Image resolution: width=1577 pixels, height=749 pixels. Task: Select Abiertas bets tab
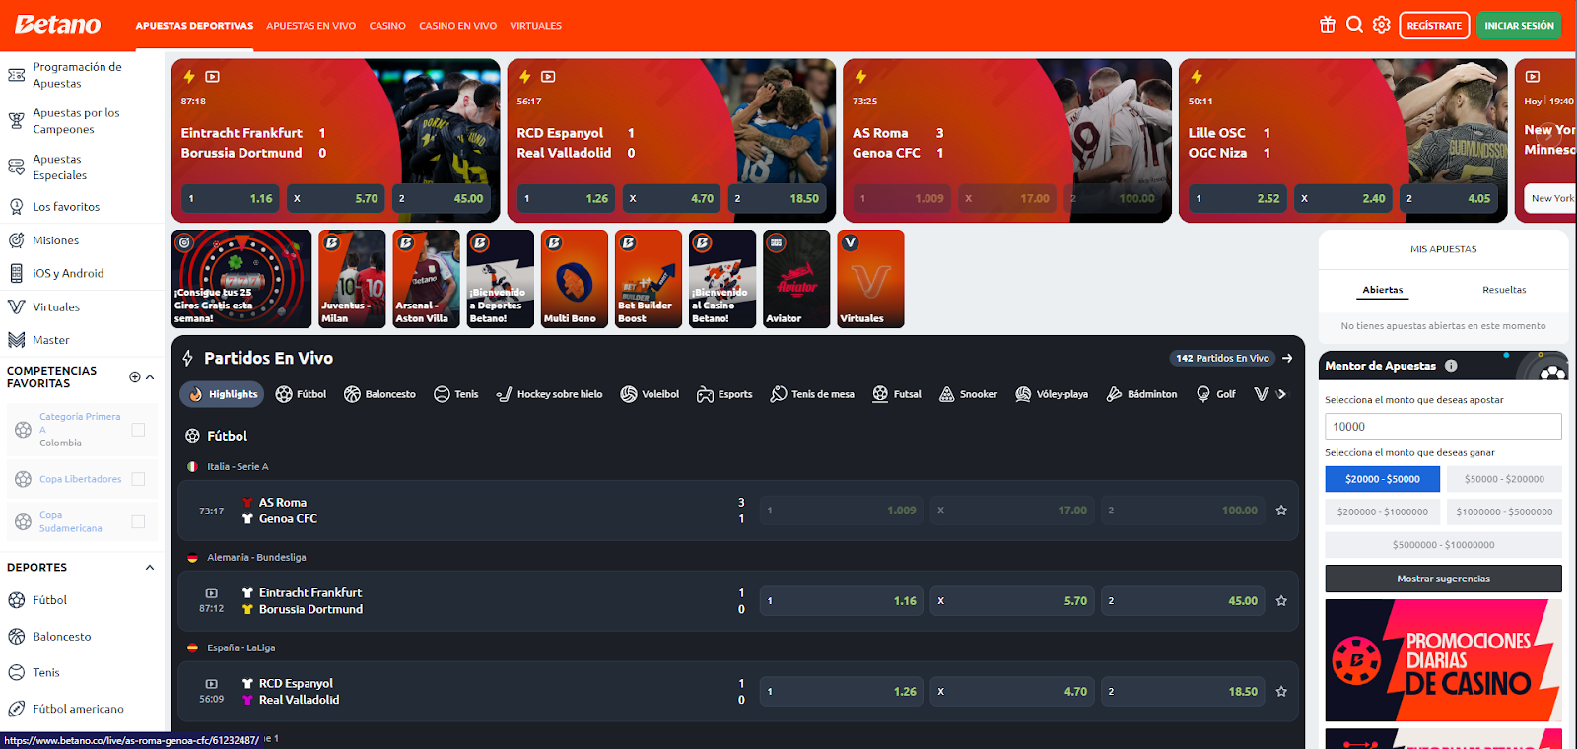tap(1382, 290)
